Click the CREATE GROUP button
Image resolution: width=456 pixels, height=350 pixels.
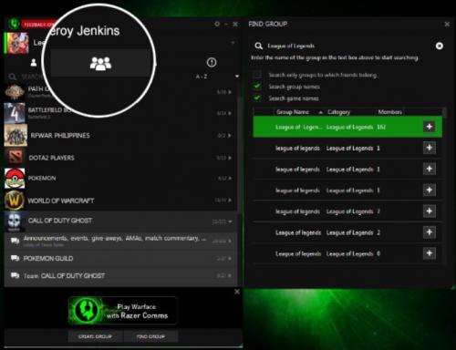(95, 336)
